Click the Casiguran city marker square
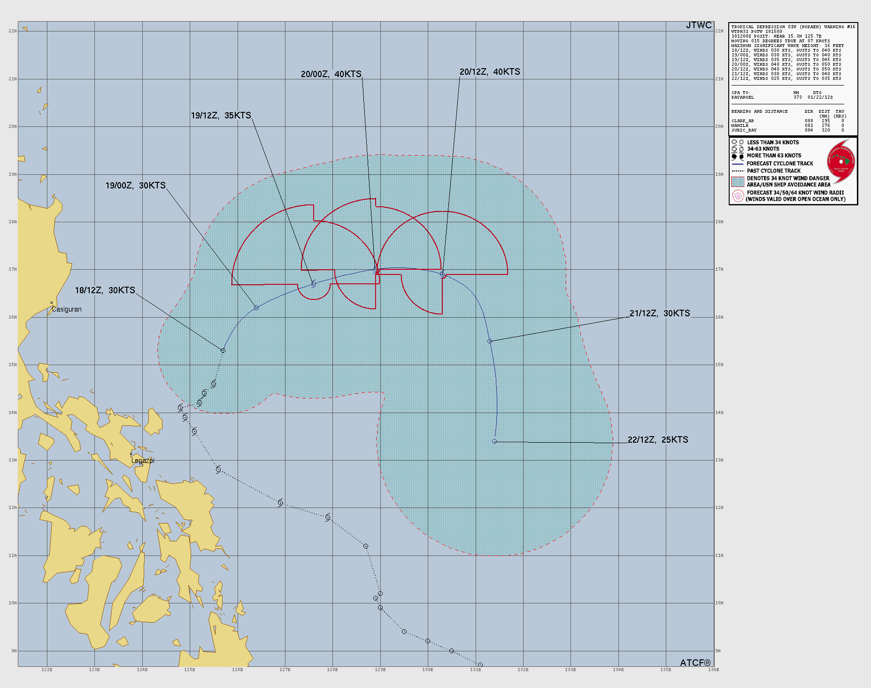871x688 pixels. 52,303
